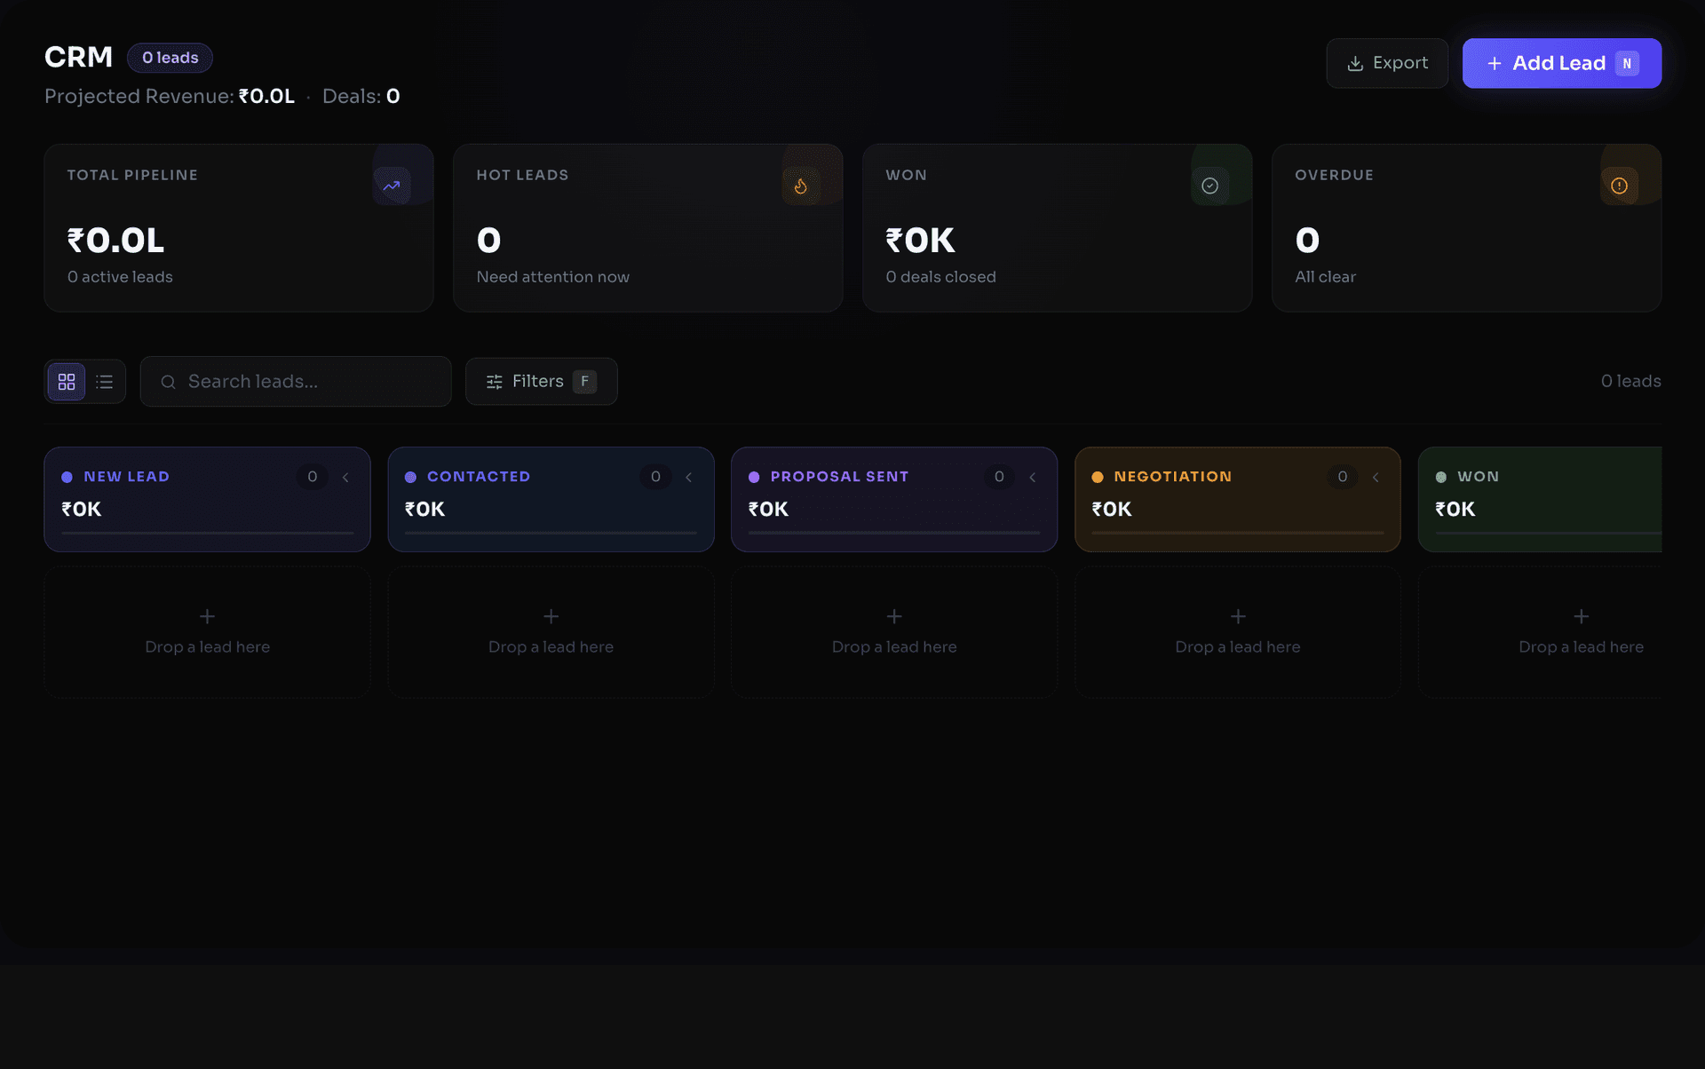Screen dimensions: 1705x1069
Task: Click the checkmark circle icon in Won card
Action: pos(1209,186)
